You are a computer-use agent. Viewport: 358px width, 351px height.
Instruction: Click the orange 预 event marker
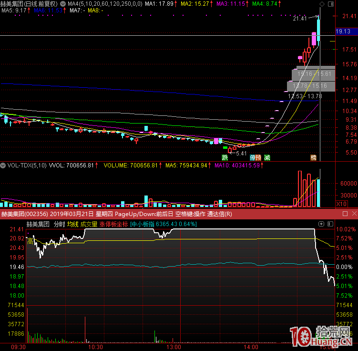pos(258,157)
